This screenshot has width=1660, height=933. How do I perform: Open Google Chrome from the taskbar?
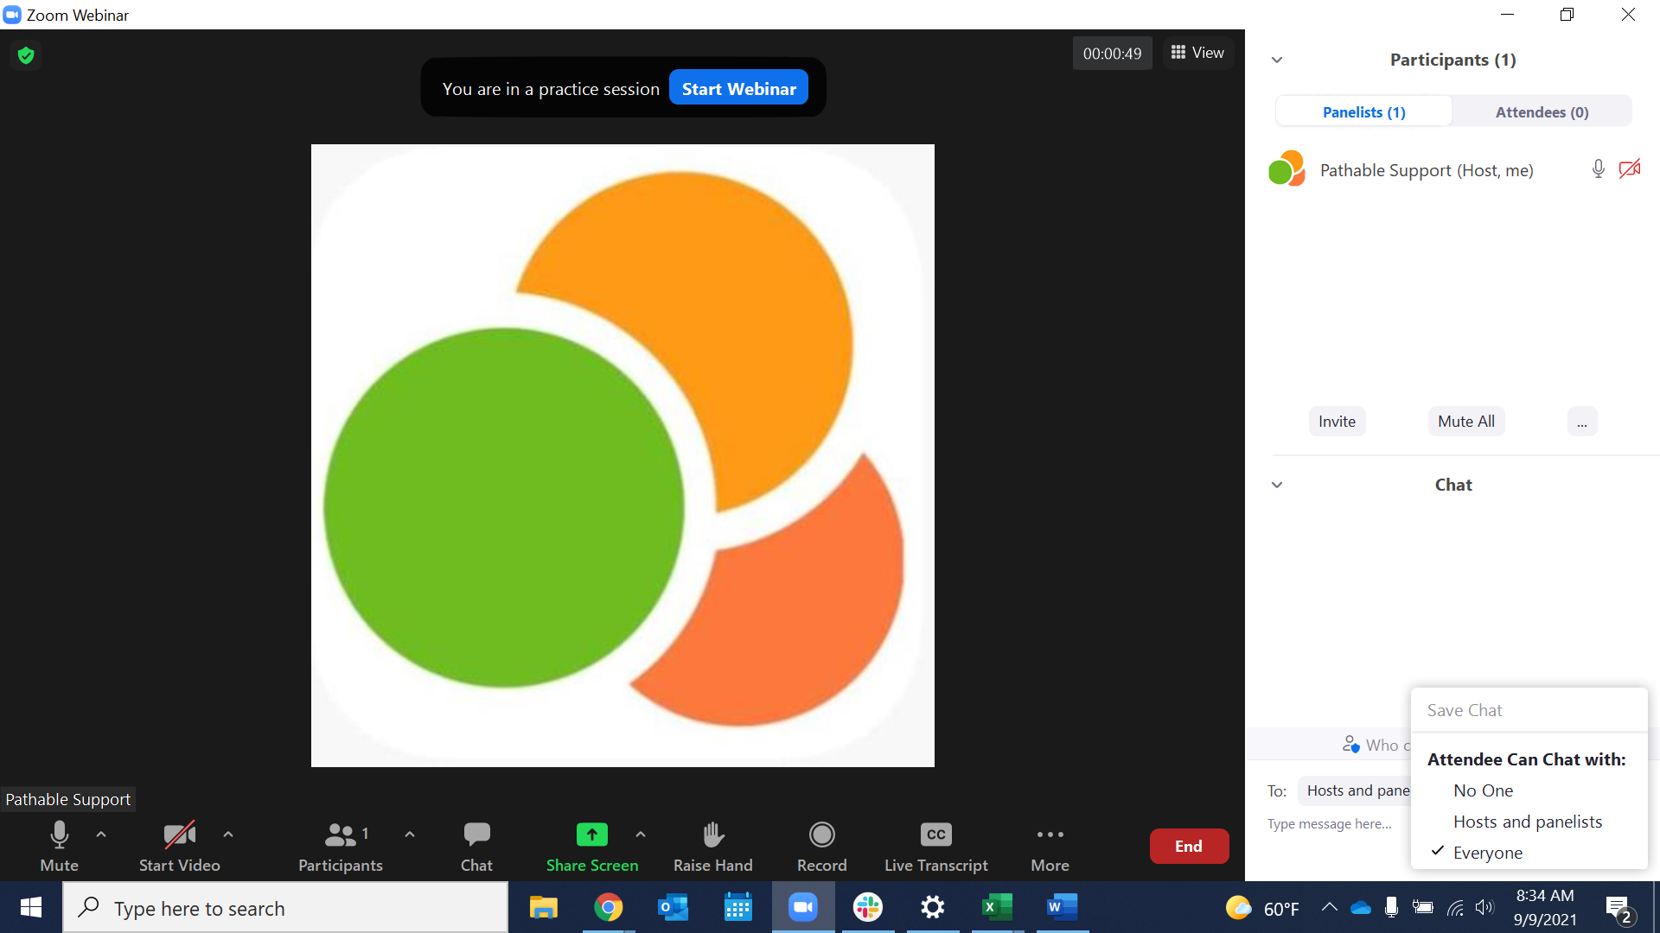click(x=608, y=908)
